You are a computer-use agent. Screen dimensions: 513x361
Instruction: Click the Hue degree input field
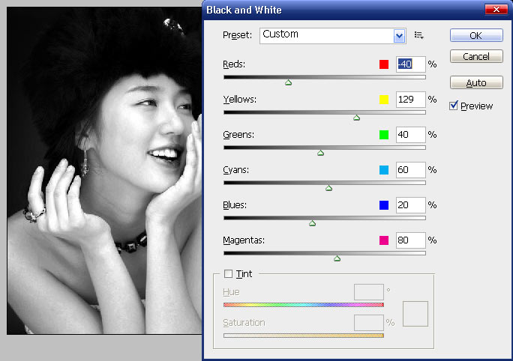[369, 292]
